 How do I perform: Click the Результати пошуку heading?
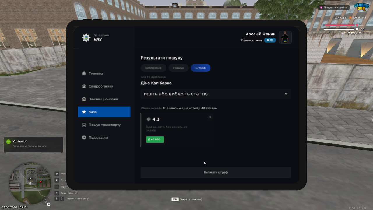click(161, 58)
